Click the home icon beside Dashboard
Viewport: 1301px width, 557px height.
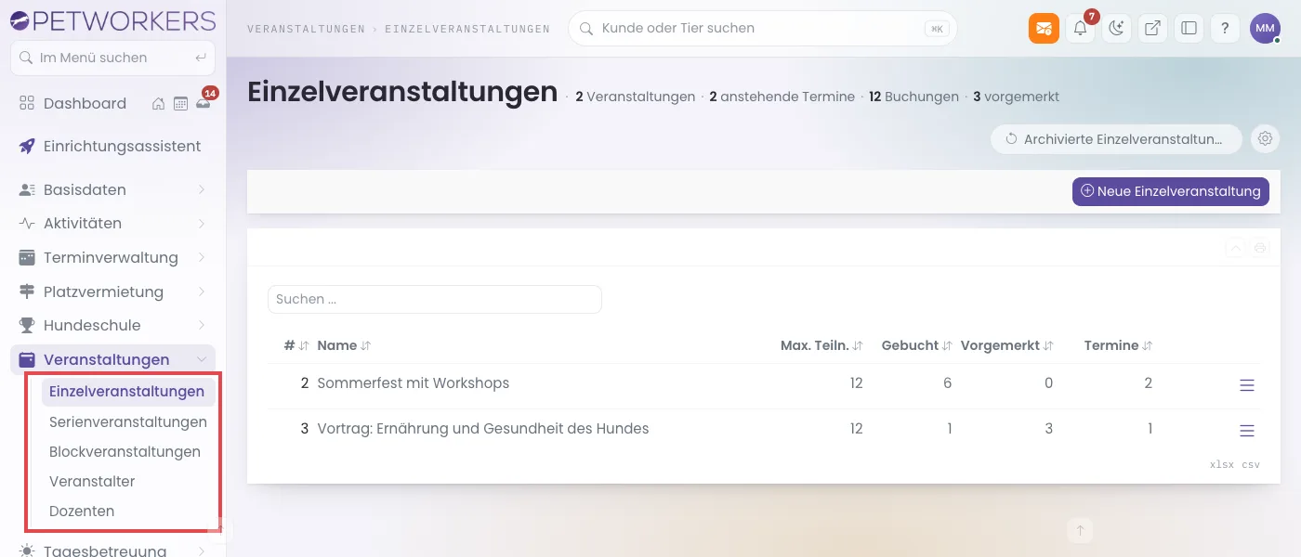[x=159, y=104]
